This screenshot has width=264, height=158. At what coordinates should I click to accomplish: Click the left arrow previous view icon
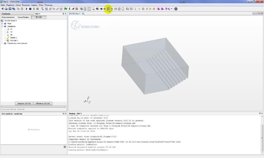pos(101,9)
